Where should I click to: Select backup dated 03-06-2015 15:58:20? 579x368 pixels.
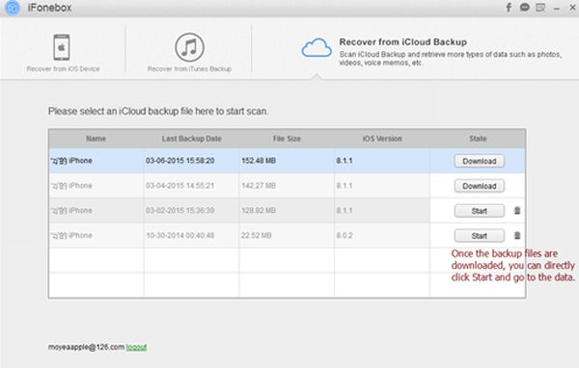[x=179, y=161]
